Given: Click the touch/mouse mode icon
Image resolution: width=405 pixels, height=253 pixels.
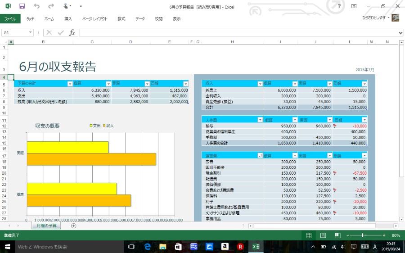Looking at the screenshot, I should (x=66, y=6).
